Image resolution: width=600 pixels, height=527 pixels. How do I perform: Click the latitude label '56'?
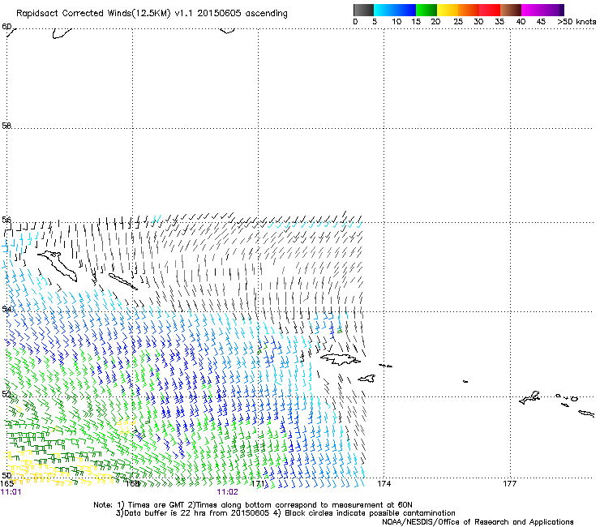[x=6, y=220]
